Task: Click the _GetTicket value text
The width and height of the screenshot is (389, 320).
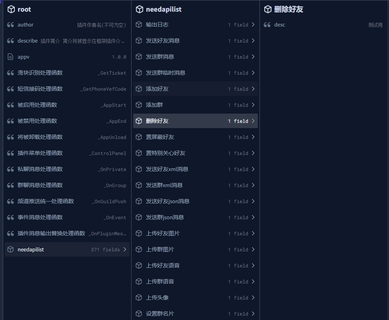Action: point(112,73)
